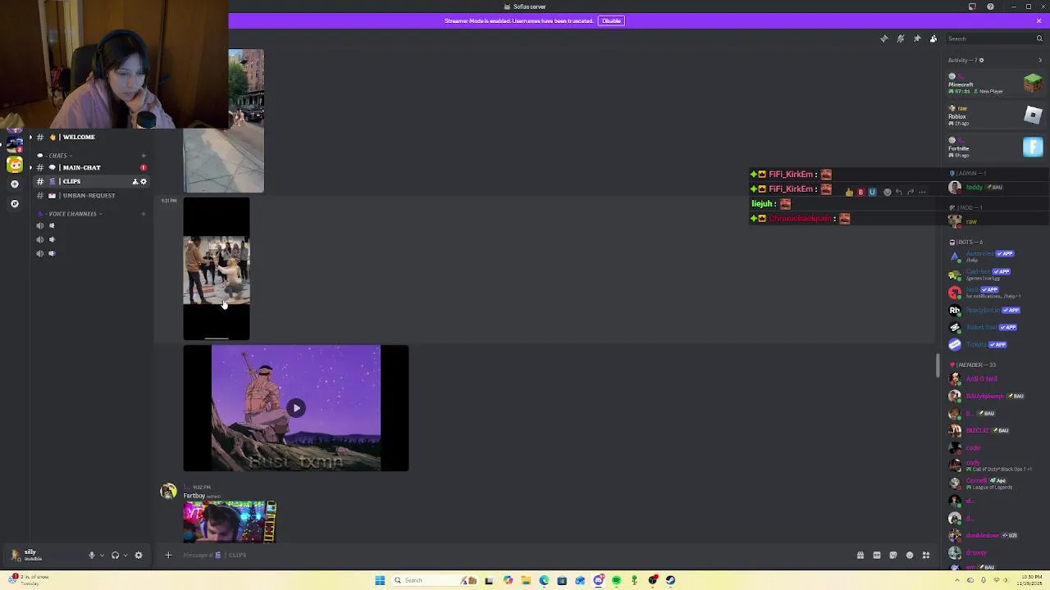Open the Roblox activity card

pyautogui.click(x=995, y=116)
